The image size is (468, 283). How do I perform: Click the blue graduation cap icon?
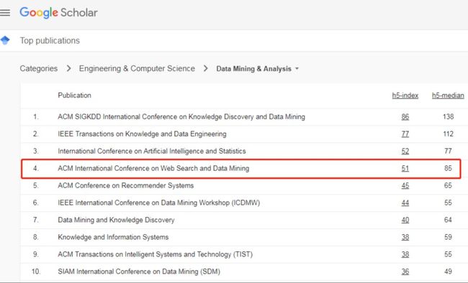5,40
